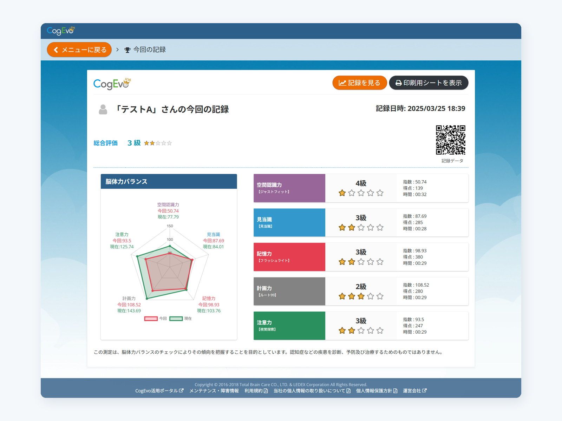The height and width of the screenshot is (421, 562).
Task: Click the 総合評価 star rating
Action: [158, 143]
